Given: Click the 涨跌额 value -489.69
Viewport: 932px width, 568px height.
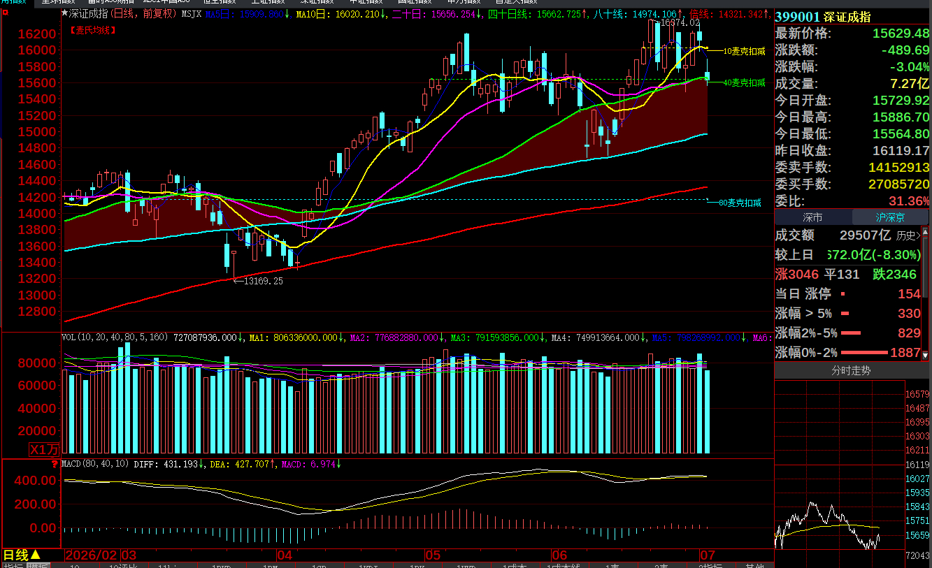Looking at the screenshot, I should pos(905,50).
